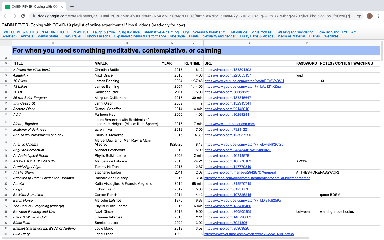Open Sexuality and gender sheet
The width and height of the screenshot is (384, 240).
point(219,36)
